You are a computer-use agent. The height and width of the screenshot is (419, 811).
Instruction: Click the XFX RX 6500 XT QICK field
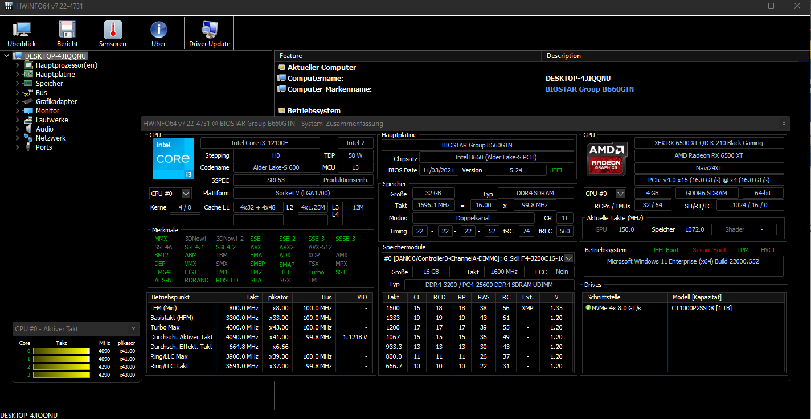point(709,143)
